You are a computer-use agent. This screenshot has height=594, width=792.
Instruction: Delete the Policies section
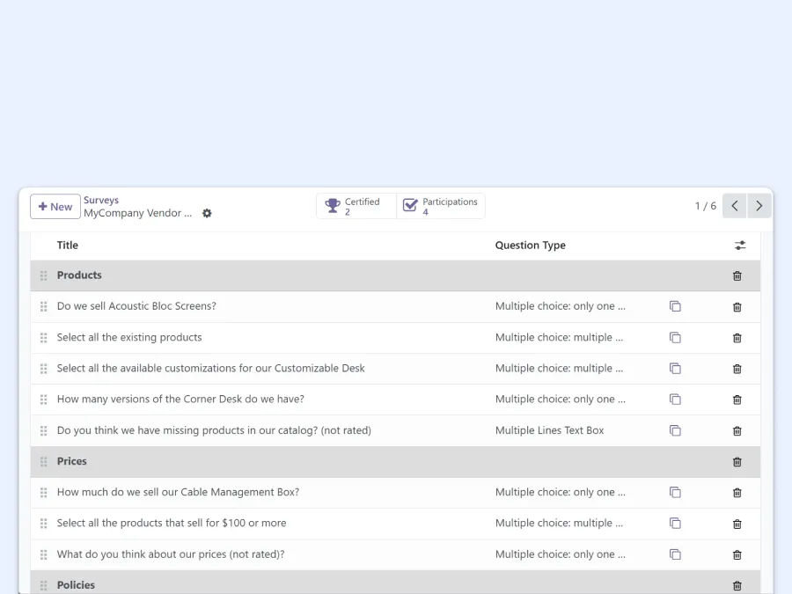click(x=737, y=584)
